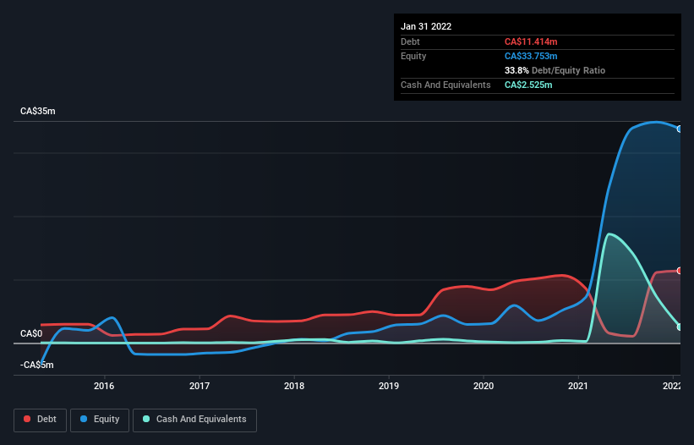Click the 2016 x-axis label
The width and height of the screenshot is (694, 445).
click(x=104, y=386)
